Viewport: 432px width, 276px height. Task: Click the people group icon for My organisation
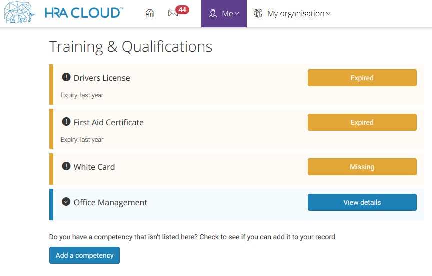pos(258,13)
